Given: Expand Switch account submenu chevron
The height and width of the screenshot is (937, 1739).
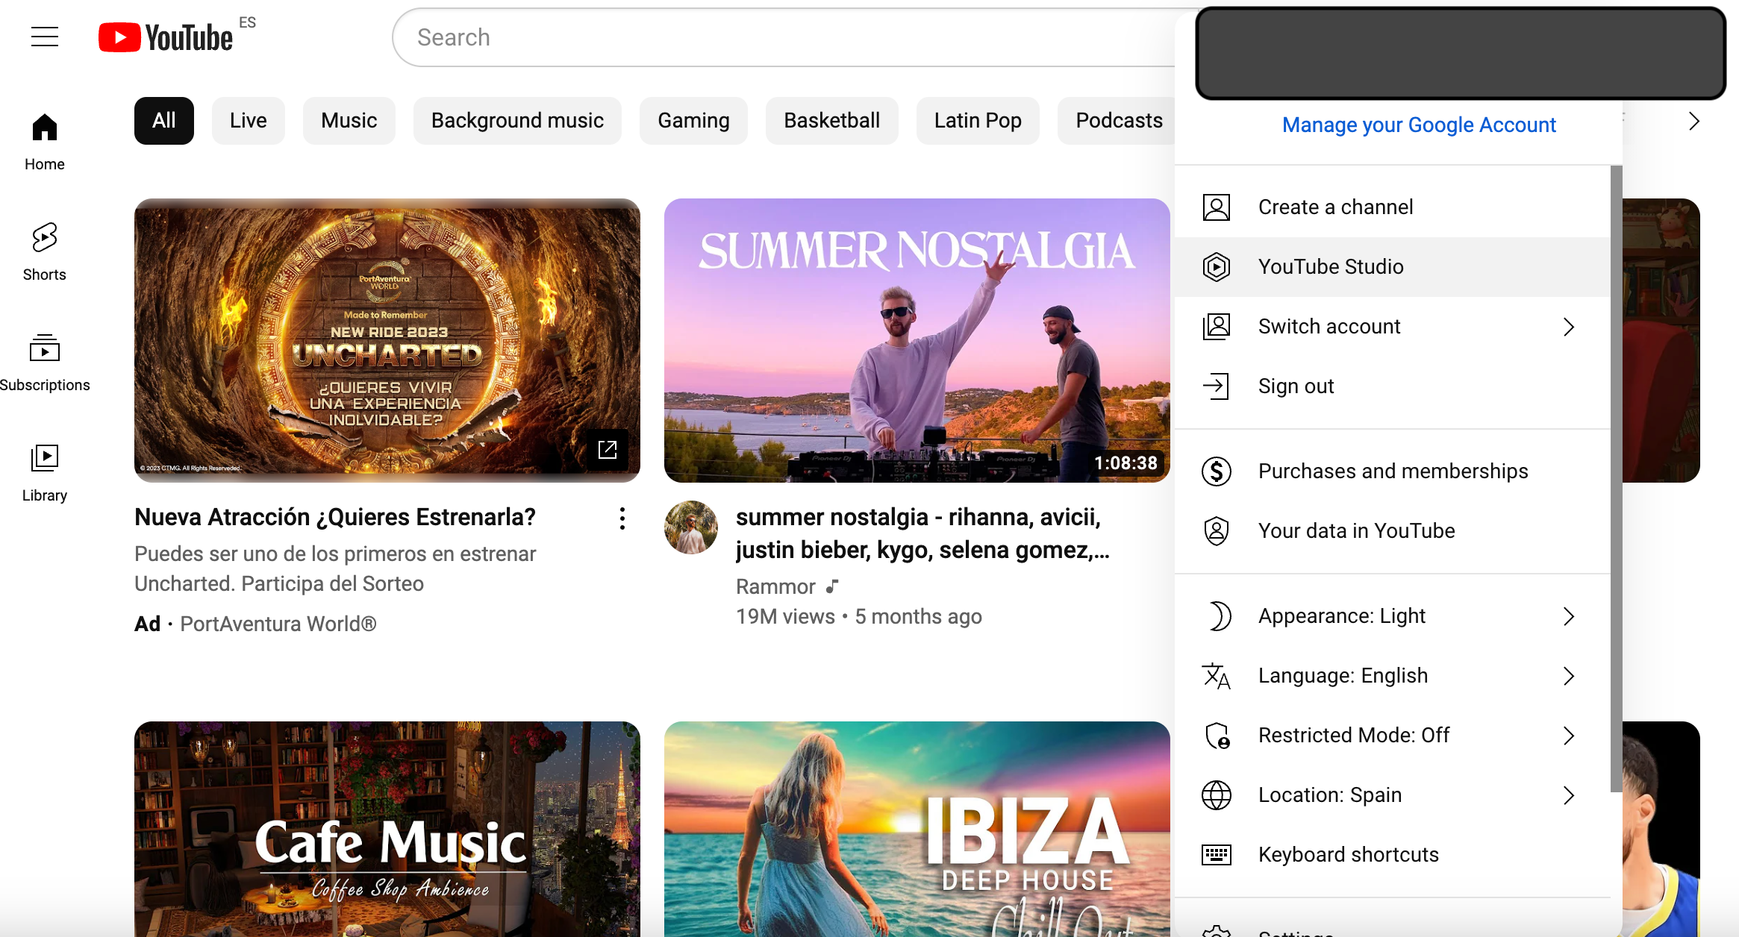Looking at the screenshot, I should (1569, 327).
